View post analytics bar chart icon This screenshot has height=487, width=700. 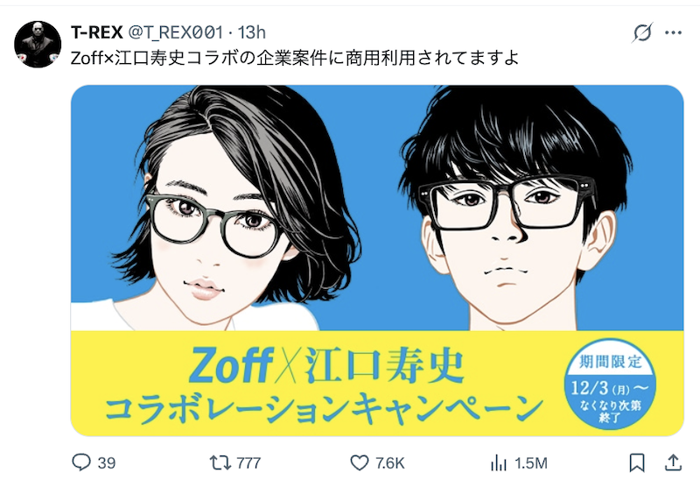point(498,462)
